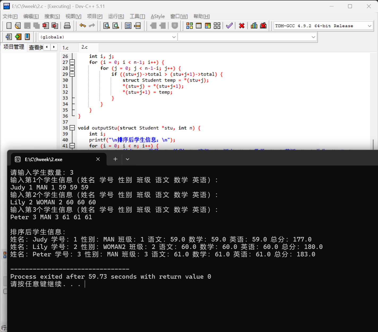Click the Undo arrow icon
378x332 pixels.
pyautogui.click(x=83, y=26)
